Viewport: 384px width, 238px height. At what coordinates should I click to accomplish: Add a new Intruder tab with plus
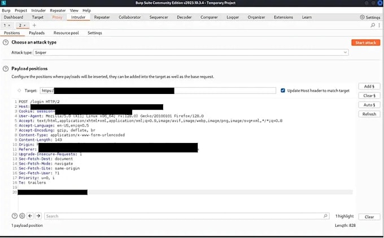coord(34,25)
